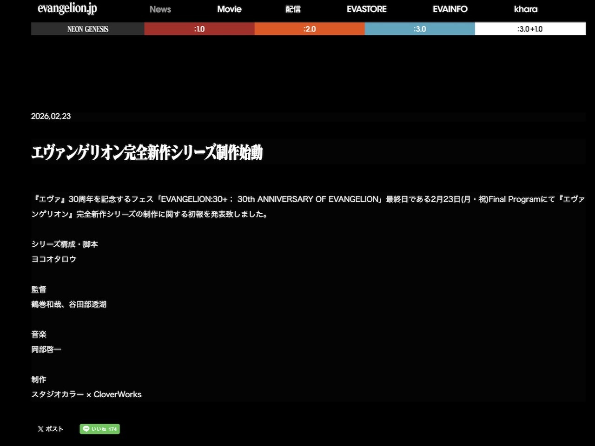Screen dimensions: 595x446
Task: Select the NEON GENESIS tab
Action: point(87,29)
